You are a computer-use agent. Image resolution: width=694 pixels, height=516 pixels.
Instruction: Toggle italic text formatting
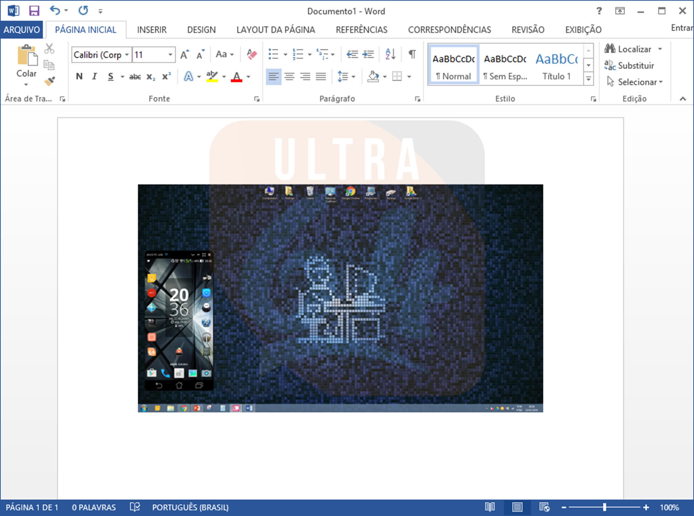[x=94, y=76]
